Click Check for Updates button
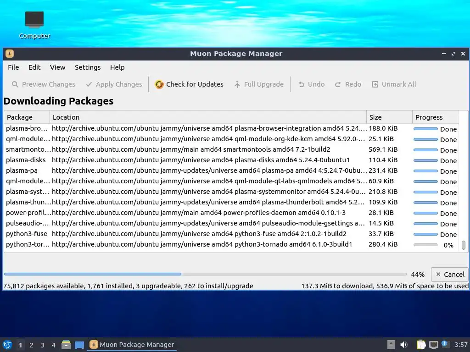This screenshot has height=352, width=470. 189,84
